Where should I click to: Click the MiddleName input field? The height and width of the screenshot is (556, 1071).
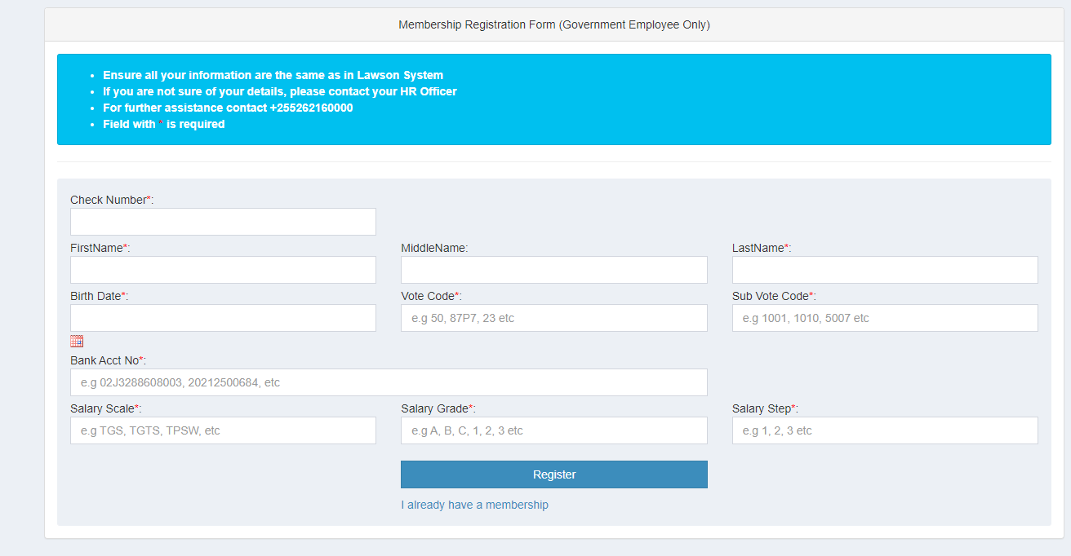553,269
